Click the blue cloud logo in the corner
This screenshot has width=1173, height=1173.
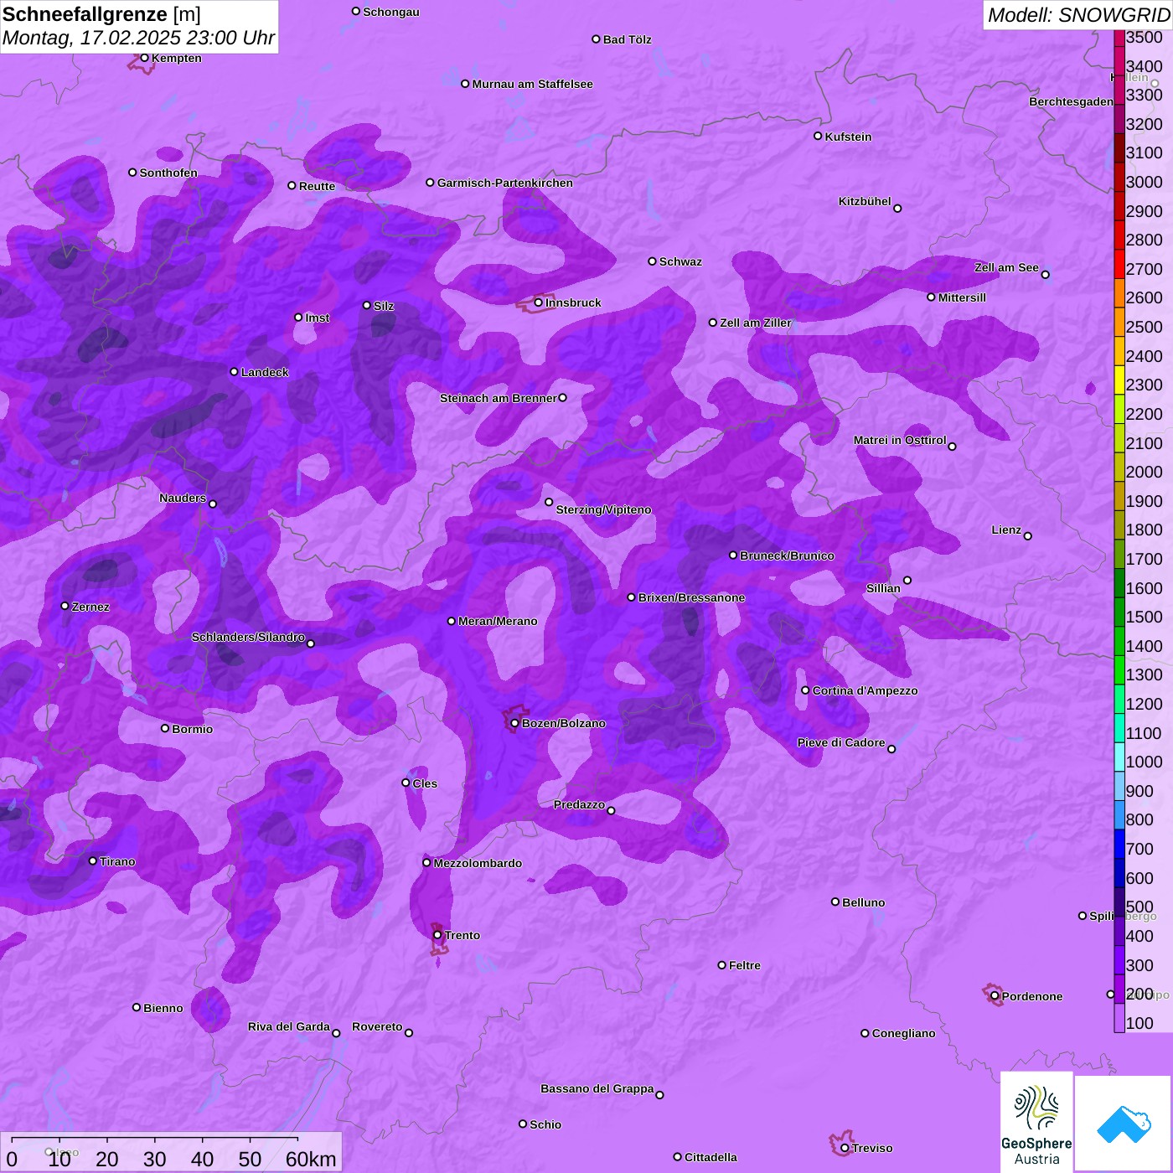click(1124, 1124)
